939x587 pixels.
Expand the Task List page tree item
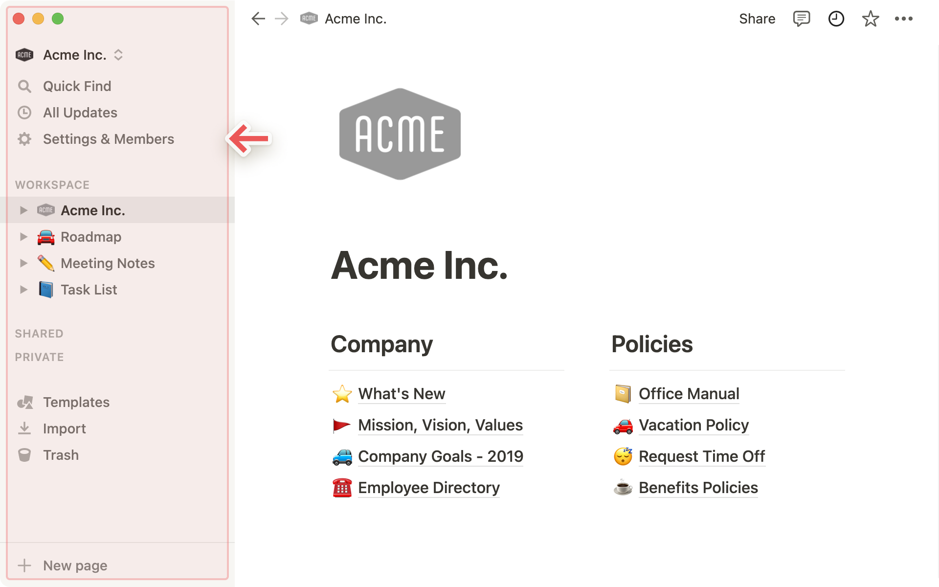tap(22, 290)
